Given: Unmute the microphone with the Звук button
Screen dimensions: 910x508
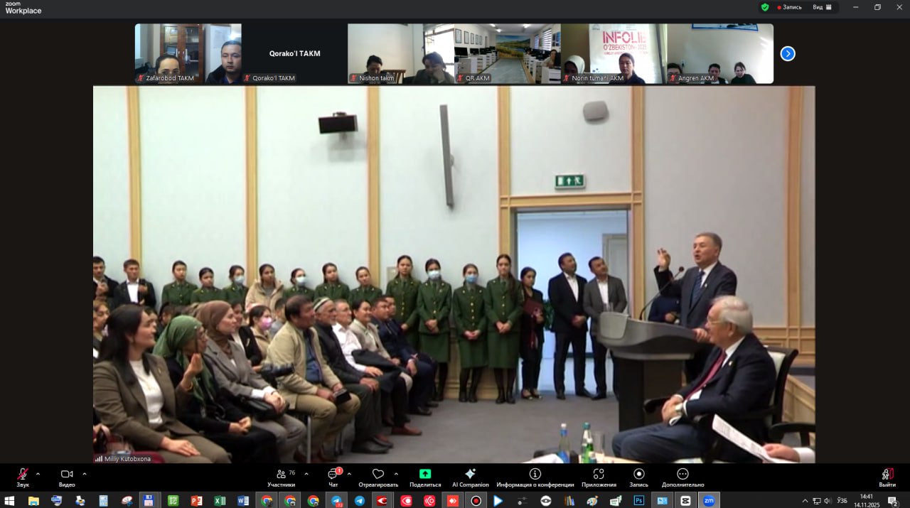Looking at the screenshot, I should click(x=23, y=477).
